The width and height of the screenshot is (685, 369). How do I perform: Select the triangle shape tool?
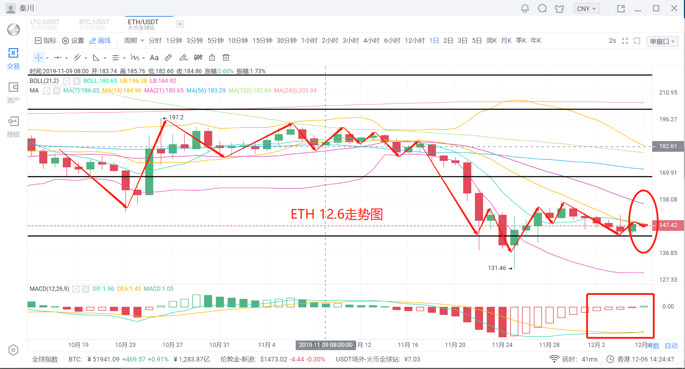[x=96, y=58]
